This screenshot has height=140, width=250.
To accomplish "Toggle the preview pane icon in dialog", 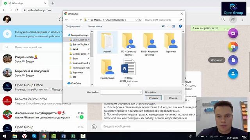I will (173, 26).
